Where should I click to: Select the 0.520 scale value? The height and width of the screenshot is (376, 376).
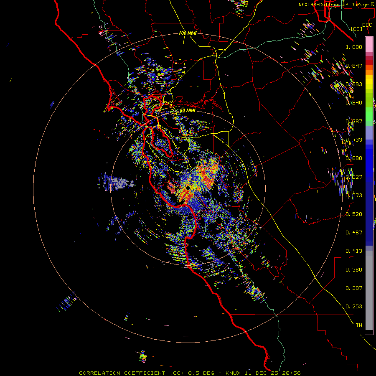pos(354,214)
